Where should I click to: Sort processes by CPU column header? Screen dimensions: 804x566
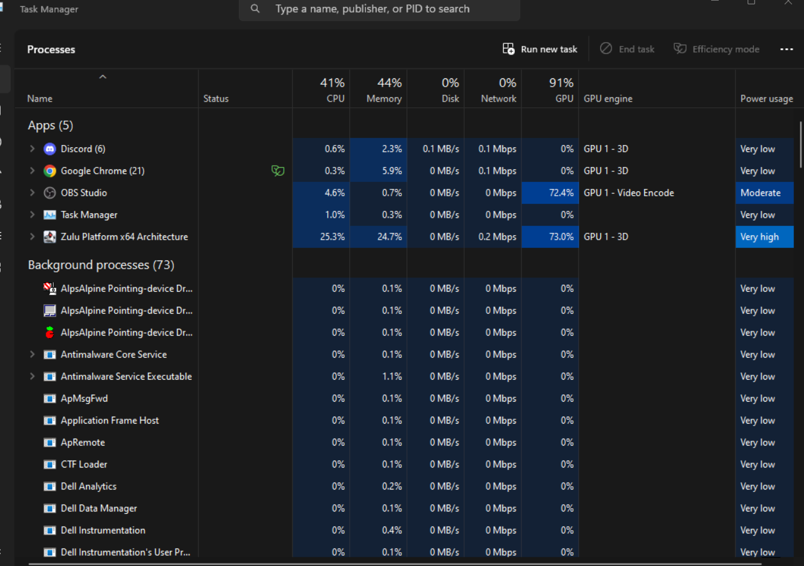[x=321, y=88]
